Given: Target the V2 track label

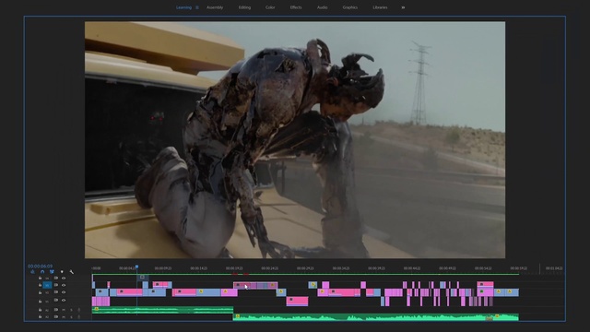Looking at the screenshot, I should pos(47,292).
